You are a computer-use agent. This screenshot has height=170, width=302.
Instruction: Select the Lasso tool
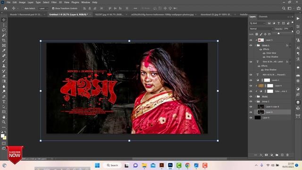point(4,30)
